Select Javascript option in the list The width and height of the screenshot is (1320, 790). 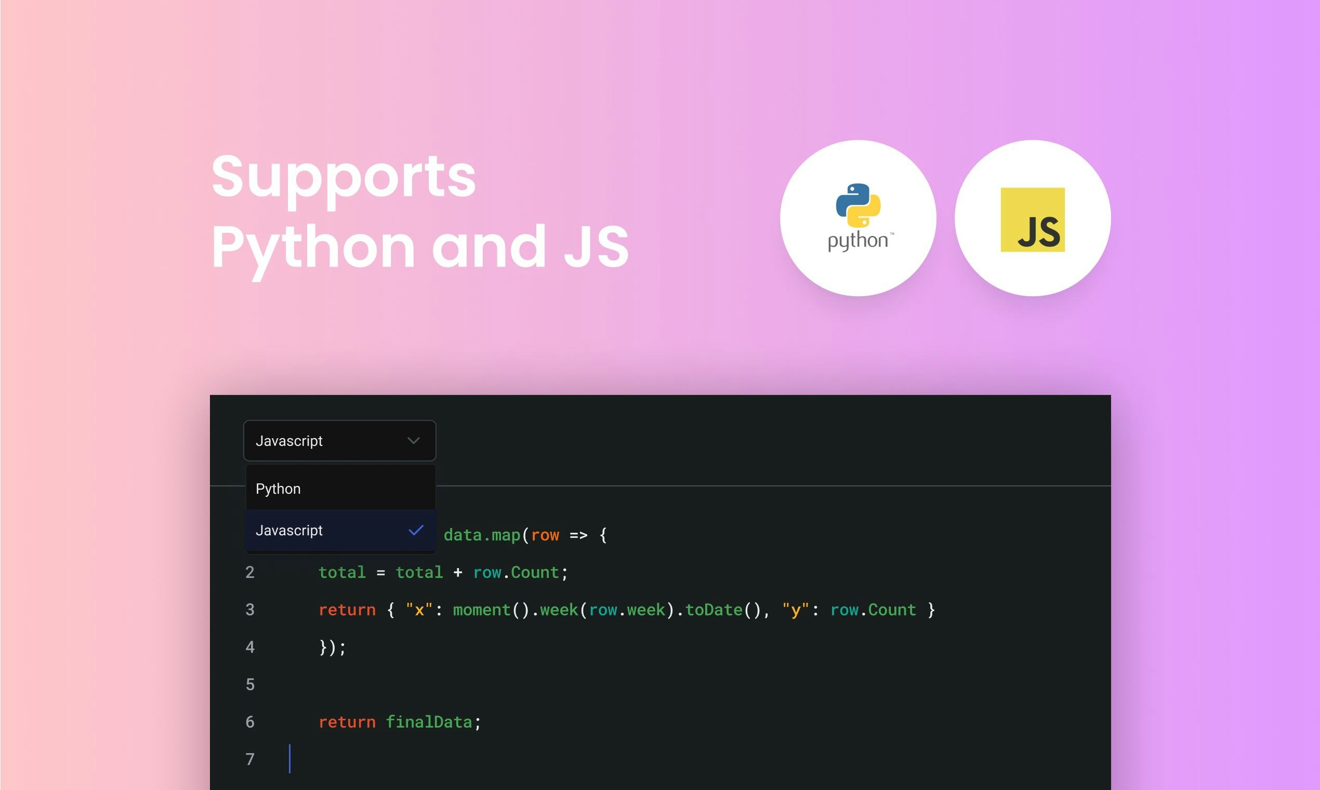tap(340, 530)
